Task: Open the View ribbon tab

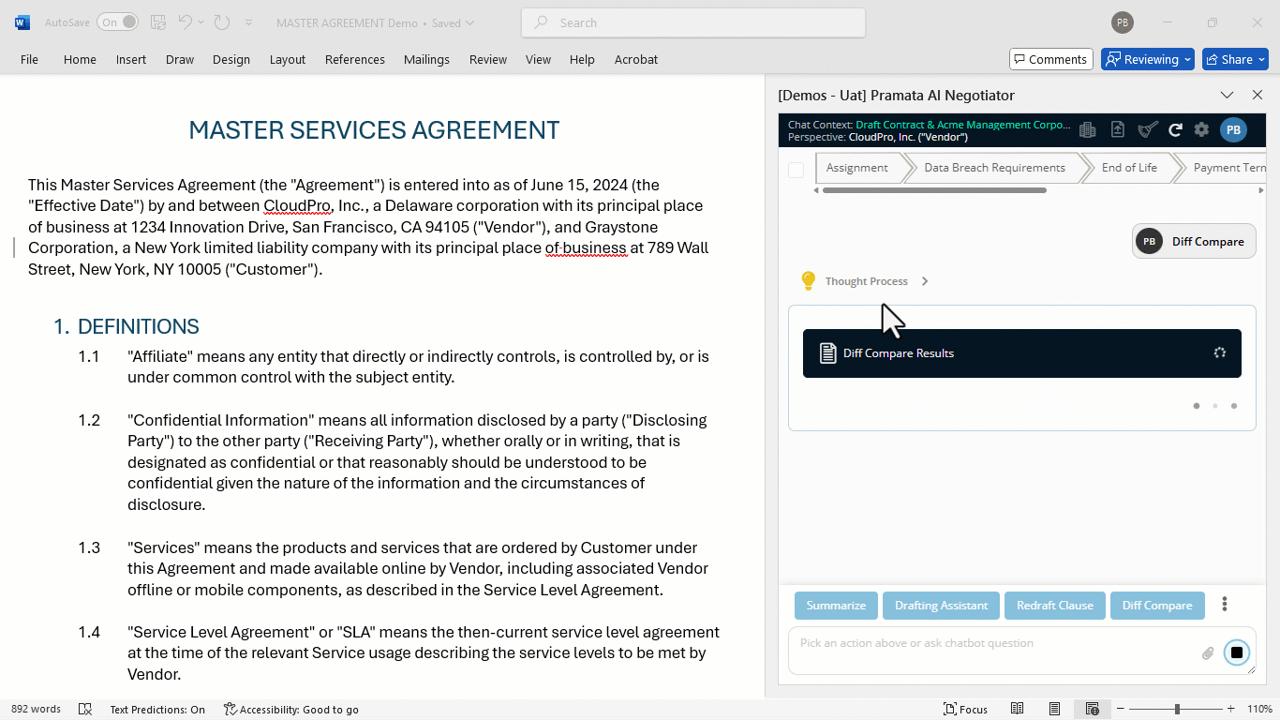Action: pos(538,59)
